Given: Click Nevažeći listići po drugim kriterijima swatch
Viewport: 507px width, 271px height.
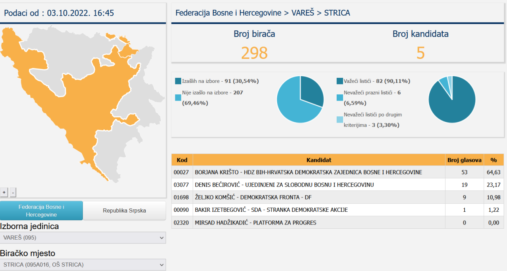Looking at the screenshot, I should click(x=340, y=120).
